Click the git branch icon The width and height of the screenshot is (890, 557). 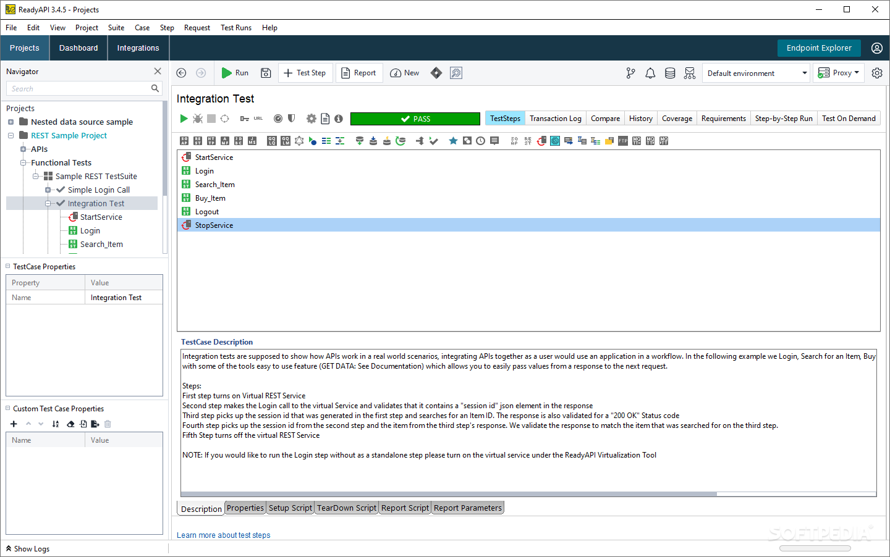[630, 73]
